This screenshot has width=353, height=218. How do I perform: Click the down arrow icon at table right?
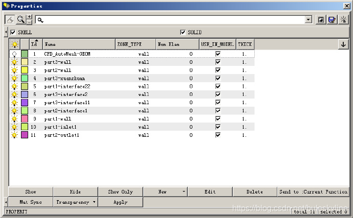[x=342, y=44]
